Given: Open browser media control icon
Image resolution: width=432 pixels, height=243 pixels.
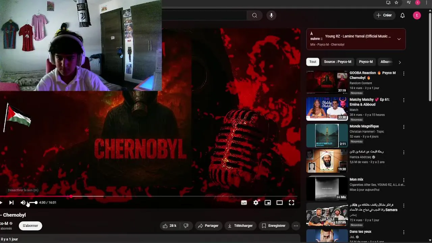Looking at the screenshot, I should (x=409, y=3).
